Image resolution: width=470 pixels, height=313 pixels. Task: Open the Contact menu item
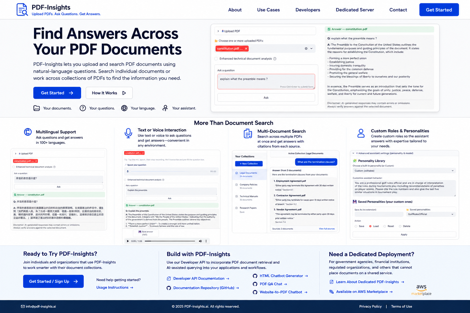pos(398,10)
